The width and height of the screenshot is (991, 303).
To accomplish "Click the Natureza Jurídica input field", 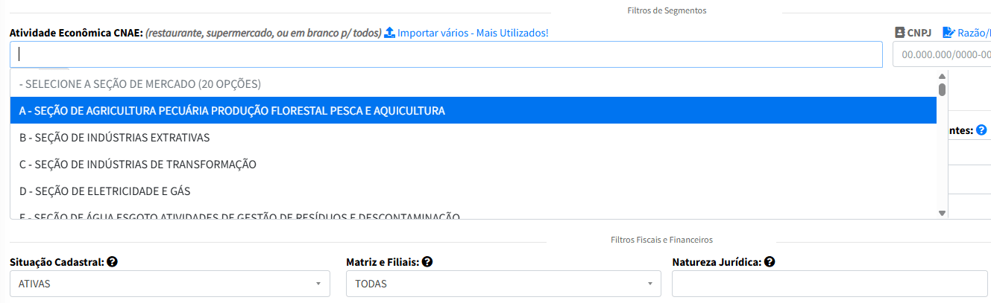I will tap(829, 284).
